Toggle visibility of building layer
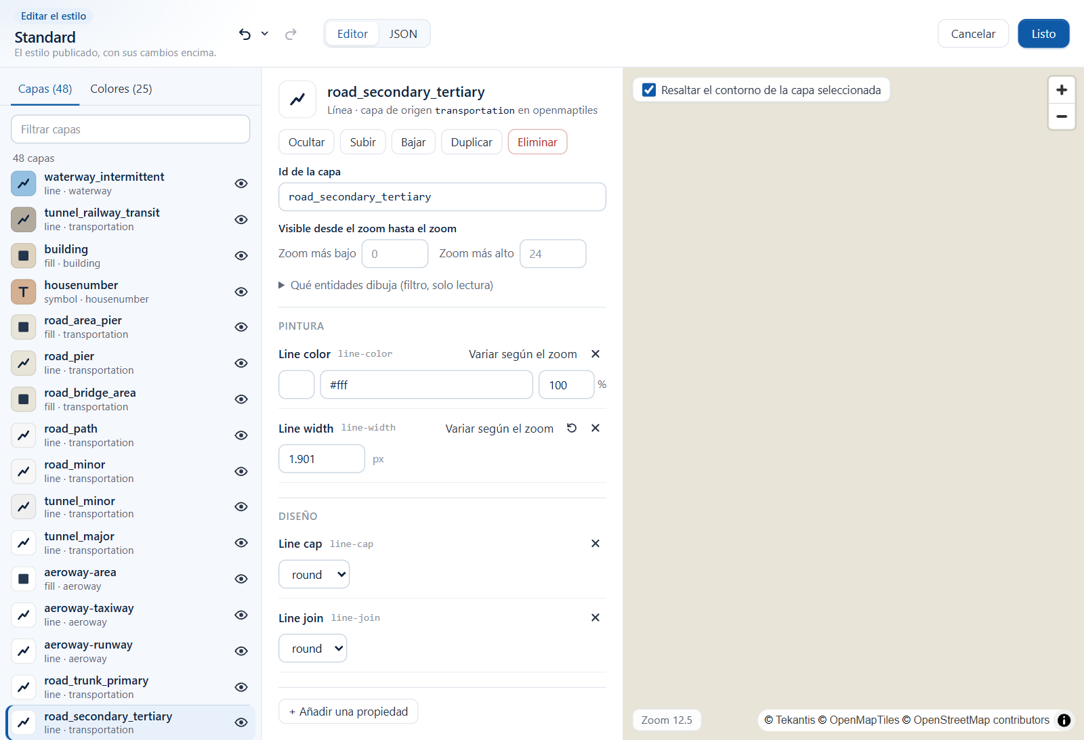 tap(241, 256)
